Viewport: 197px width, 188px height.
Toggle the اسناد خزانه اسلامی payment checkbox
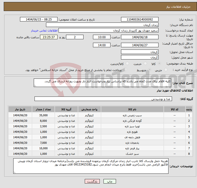pyautogui.click(x=125, y=70)
